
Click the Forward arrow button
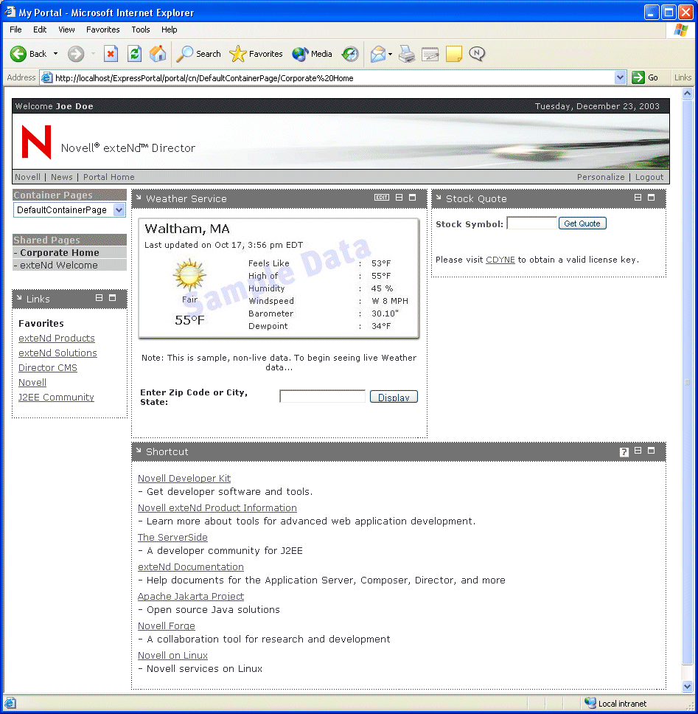76,54
